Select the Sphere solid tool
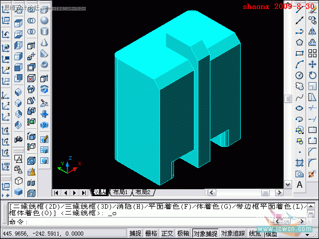This screenshot has height=239, width=319. point(44,20)
